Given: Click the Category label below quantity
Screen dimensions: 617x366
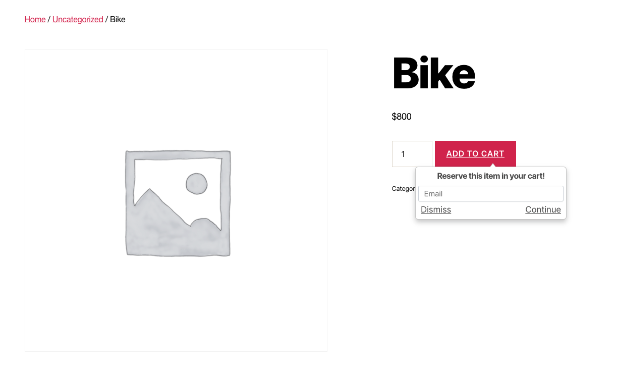Looking at the screenshot, I should [403, 188].
